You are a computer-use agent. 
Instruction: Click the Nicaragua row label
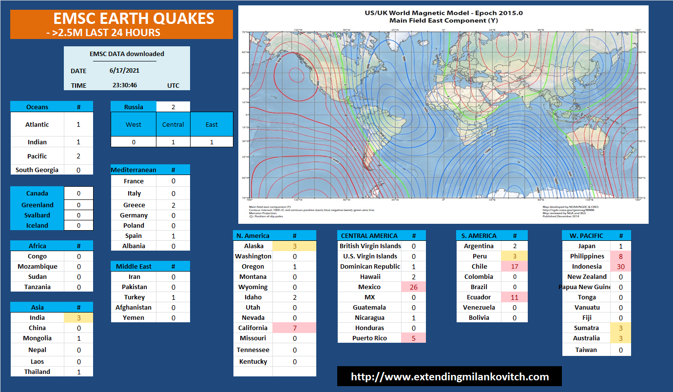tap(369, 317)
